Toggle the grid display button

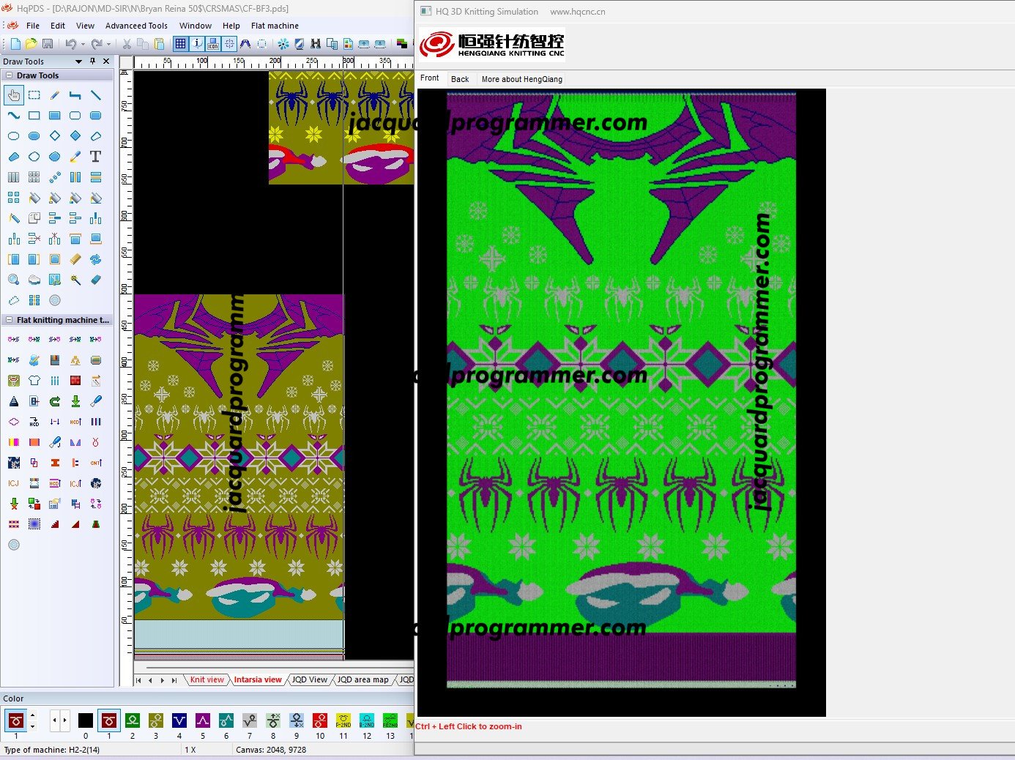pos(180,44)
